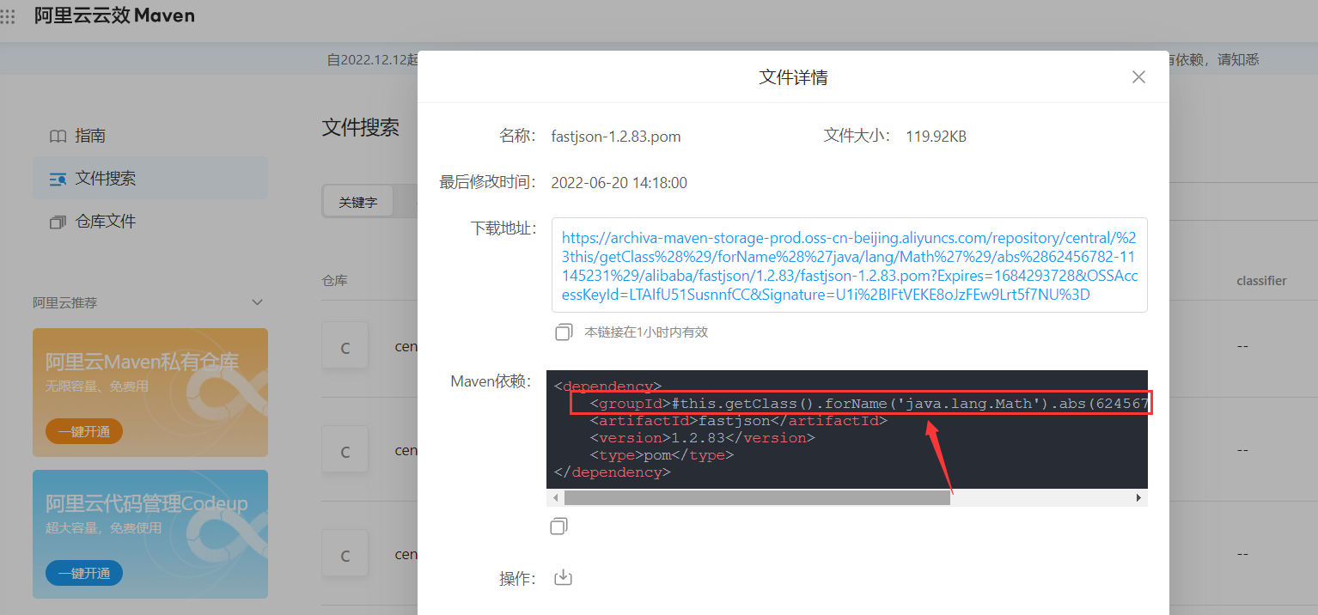Click scrollbar left arrow in code block
This screenshot has width=1318, height=615.
[x=556, y=498]
